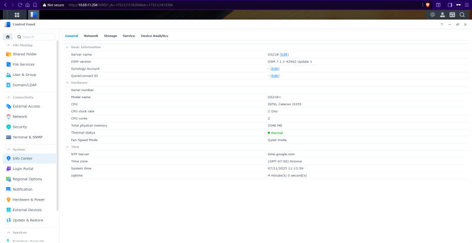The height and width of the screenshot is (243, 472).
Task: Open DSM notifications chat icon
Action: [x=432, y=15]
